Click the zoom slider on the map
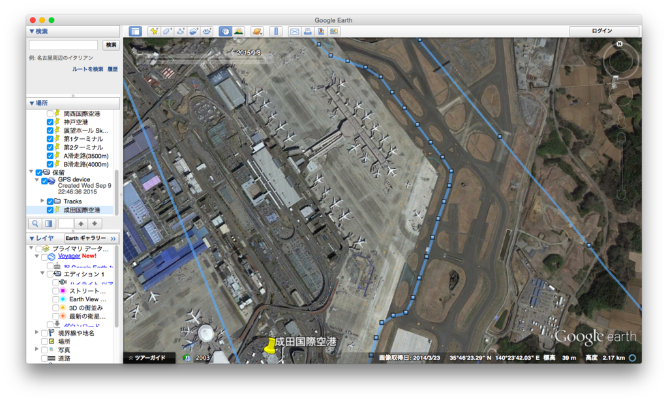The image size is (668, 401). (621, 166)
